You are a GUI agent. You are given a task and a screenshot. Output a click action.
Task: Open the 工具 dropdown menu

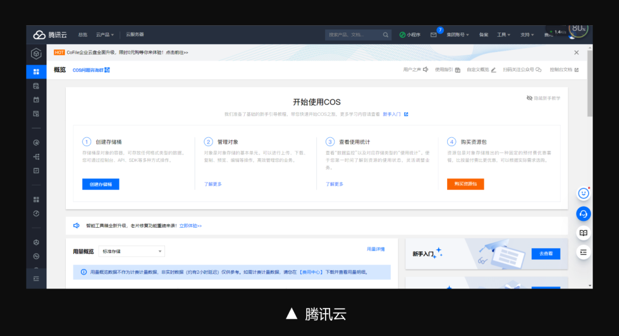(503, 35)
